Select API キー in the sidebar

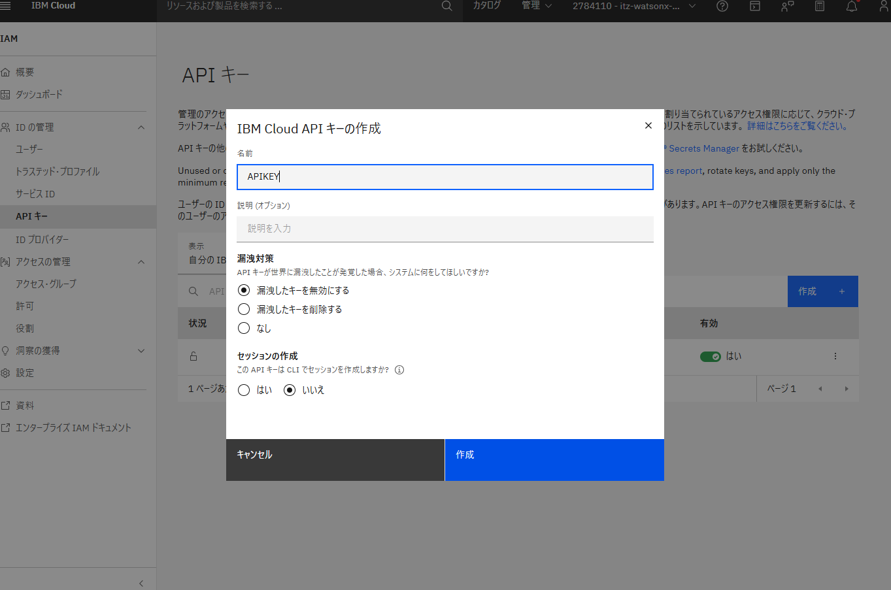click(x=78, y=216)
